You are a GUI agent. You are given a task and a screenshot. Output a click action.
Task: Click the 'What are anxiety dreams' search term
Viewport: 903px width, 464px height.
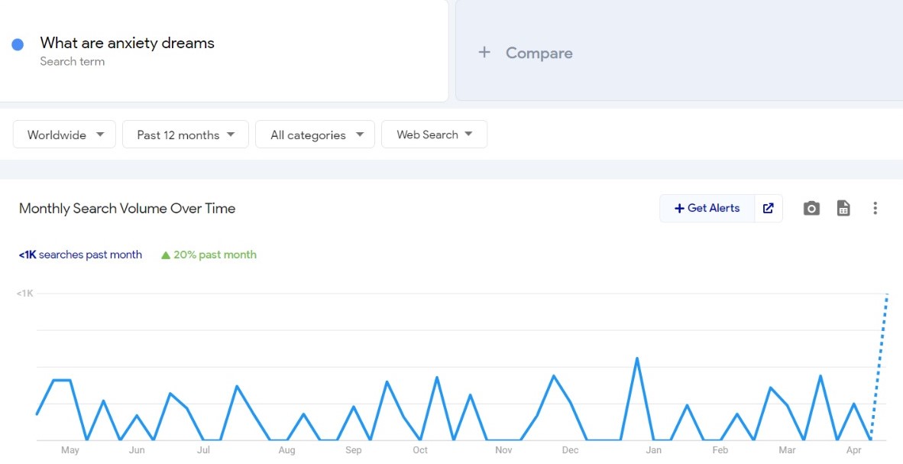point(128,44)
